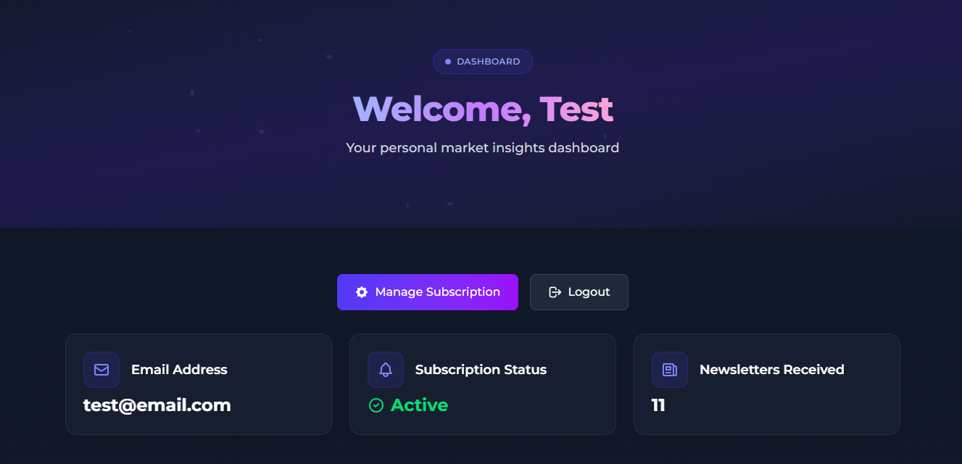Click the word Test in the heading
This screenshot has height=464, width=962.
tap(576, 109)
